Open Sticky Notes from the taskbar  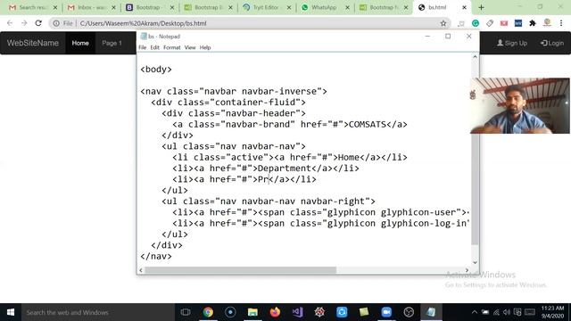click(x=363, y=312)
